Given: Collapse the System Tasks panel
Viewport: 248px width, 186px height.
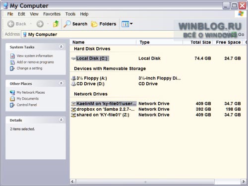Looking at the screenshot, I should [61, 47].
